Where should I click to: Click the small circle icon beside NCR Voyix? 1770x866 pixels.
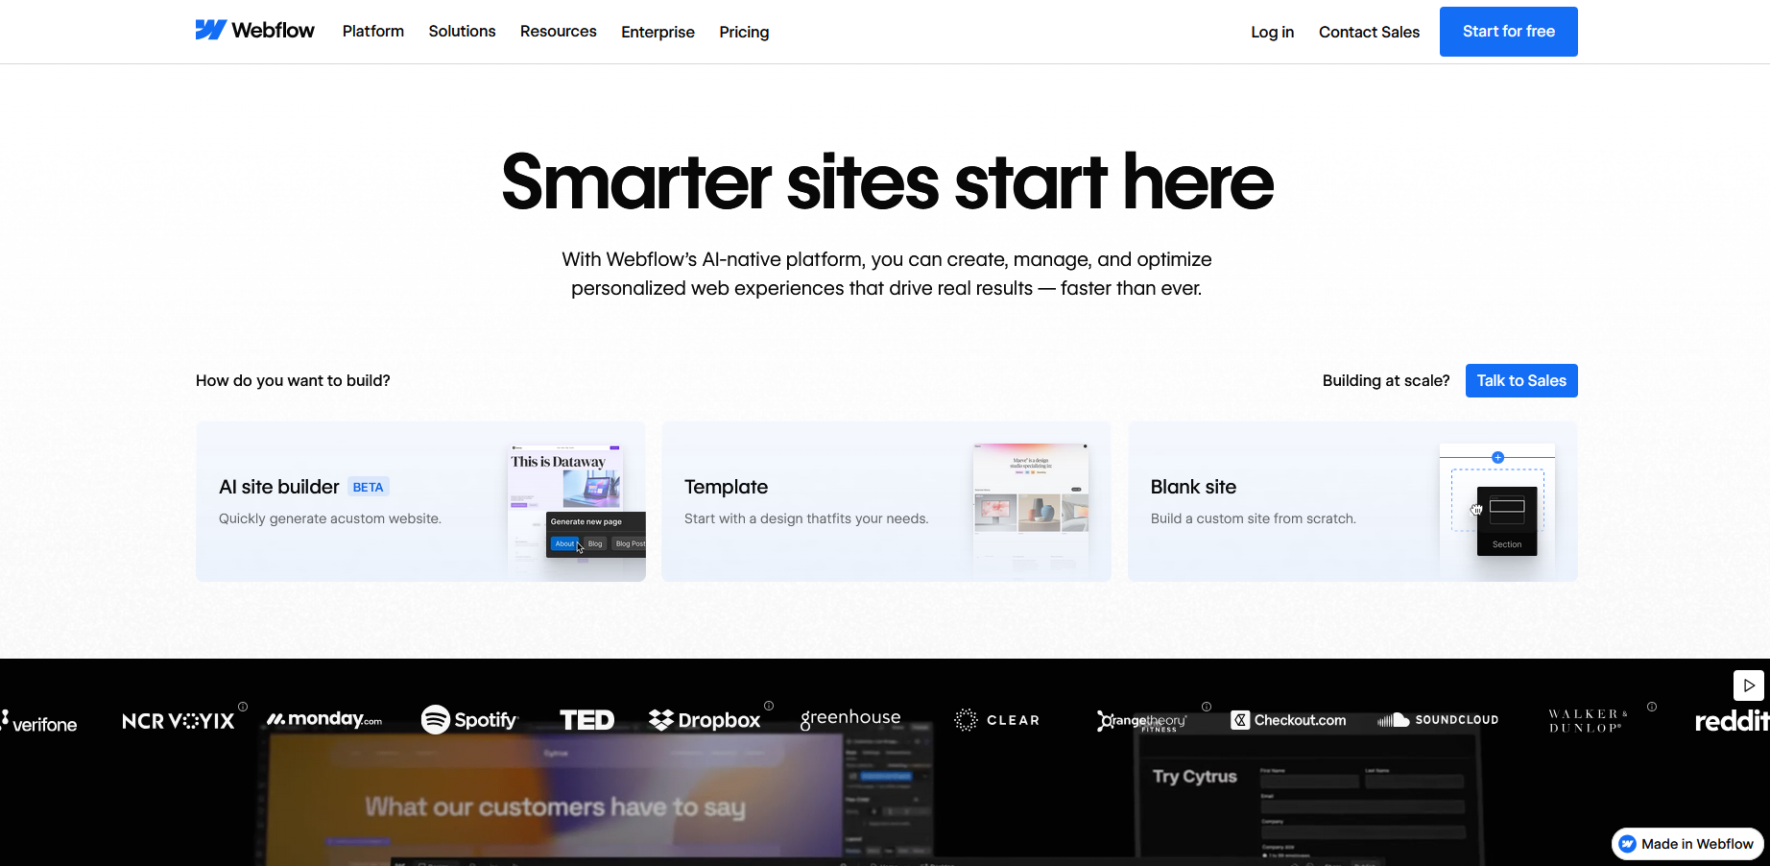click(x=243, y=707)
